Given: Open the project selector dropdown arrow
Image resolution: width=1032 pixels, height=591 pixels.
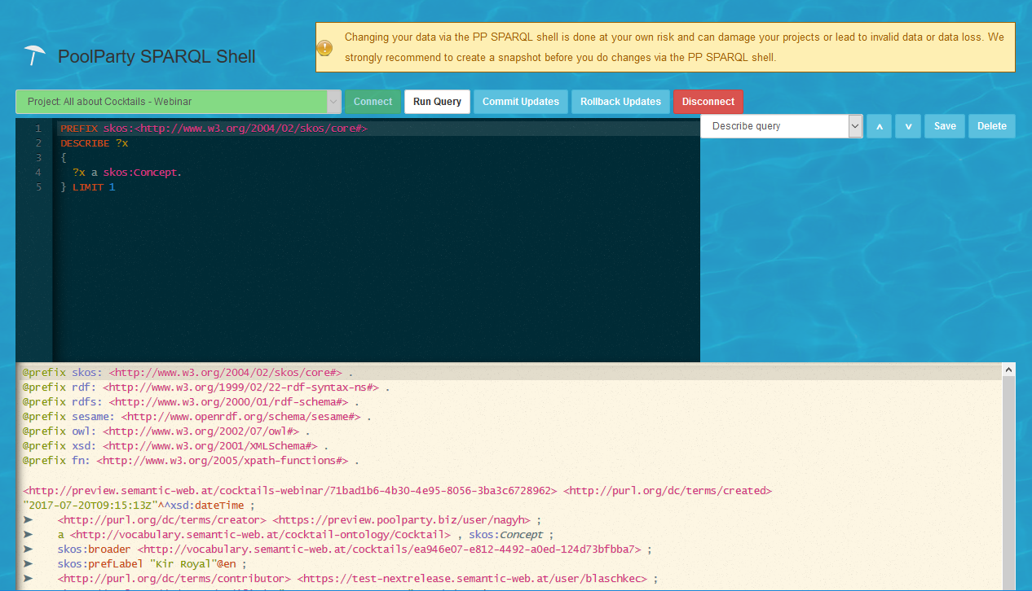Looking at the screenshot, I should coord(333,102).
